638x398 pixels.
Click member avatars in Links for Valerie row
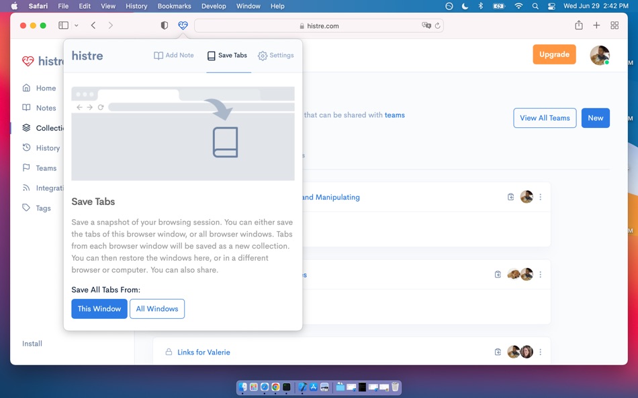(x=520, y=352)
